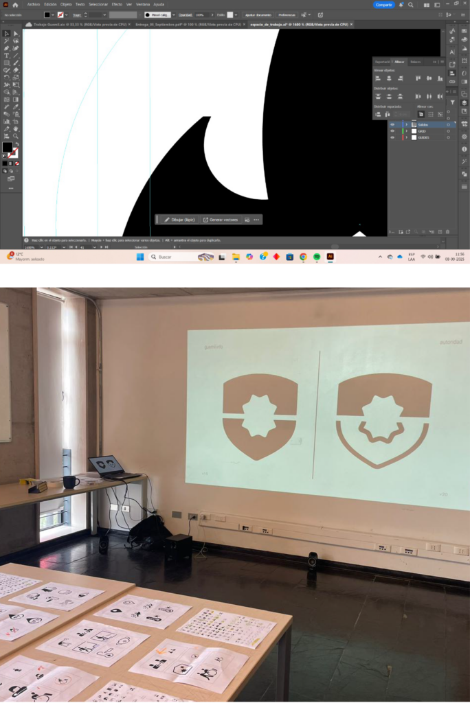The width and height of the screenshot is (470, 703).
Task: Select the Type tool
Action: (6, 56)
